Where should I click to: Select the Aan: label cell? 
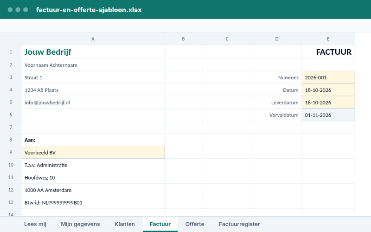coord(93,140)
